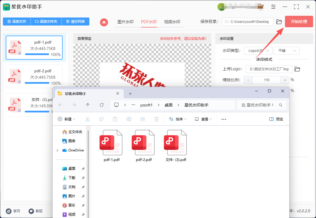Refresh the explorer folder view
The height and width of the screenshot is (218, 316).
point(102,105)
